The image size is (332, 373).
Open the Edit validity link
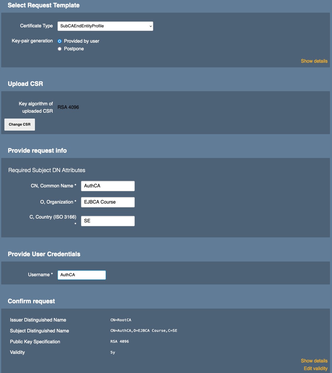315,368
